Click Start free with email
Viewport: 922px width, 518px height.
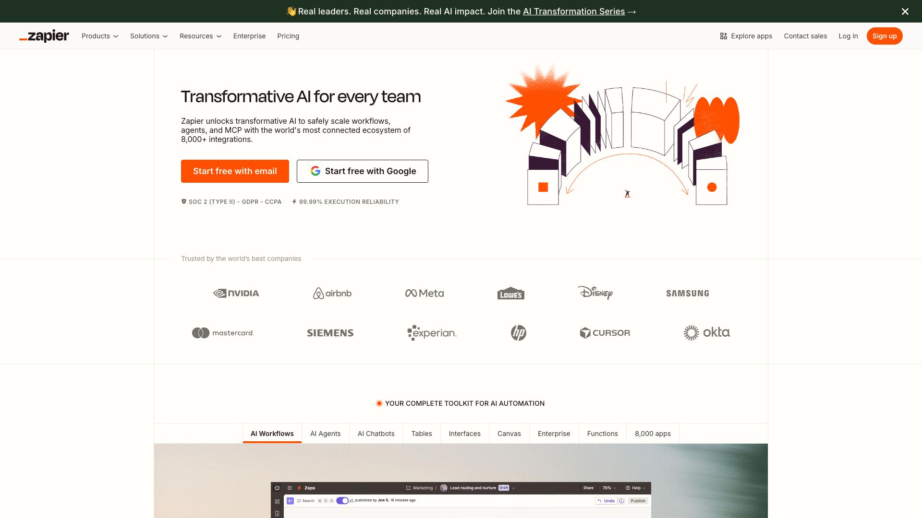(x=235, y=171)
